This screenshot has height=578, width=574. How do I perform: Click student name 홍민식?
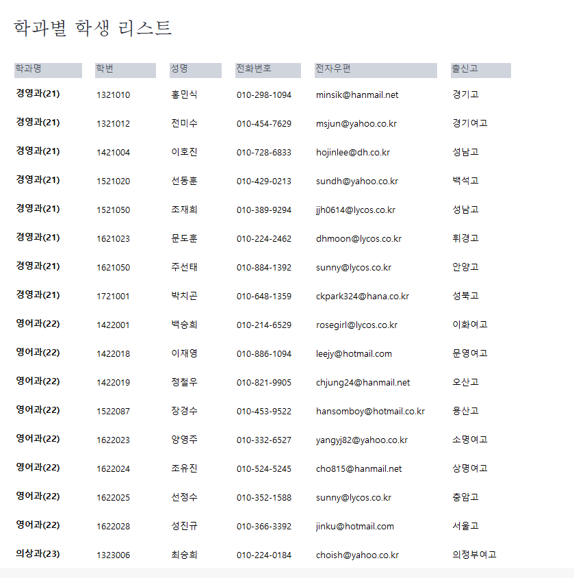pos(184,95)
